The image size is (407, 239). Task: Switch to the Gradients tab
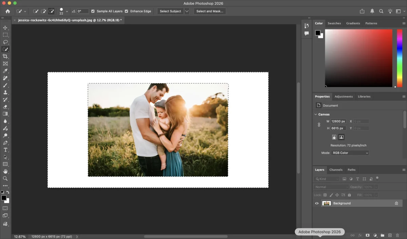coord(353,23)
